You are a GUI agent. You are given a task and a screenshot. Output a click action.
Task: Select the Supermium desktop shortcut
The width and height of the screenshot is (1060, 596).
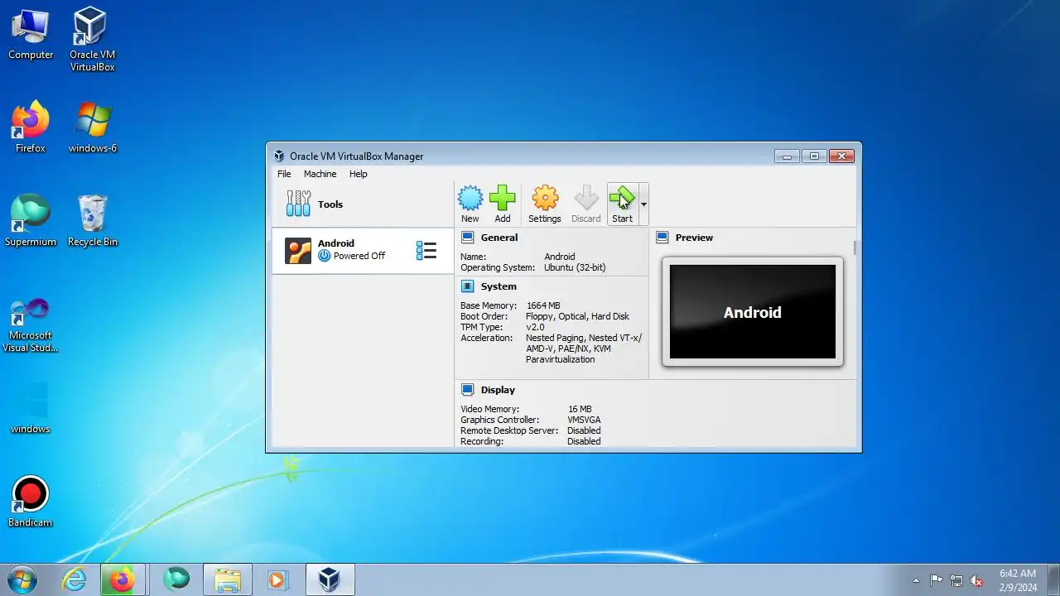pos(31,220)
